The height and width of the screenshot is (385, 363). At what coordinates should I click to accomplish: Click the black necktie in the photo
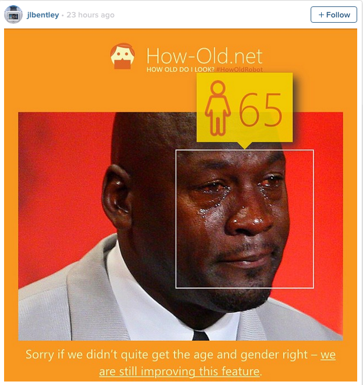coord(201,335)
